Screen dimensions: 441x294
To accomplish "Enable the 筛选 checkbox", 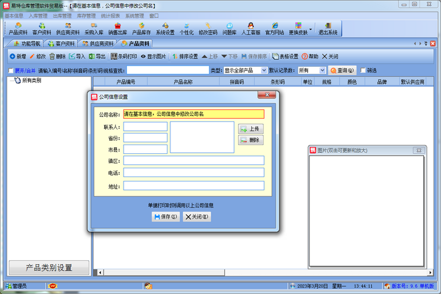I will pyautogui.click(x=363, y=71).
